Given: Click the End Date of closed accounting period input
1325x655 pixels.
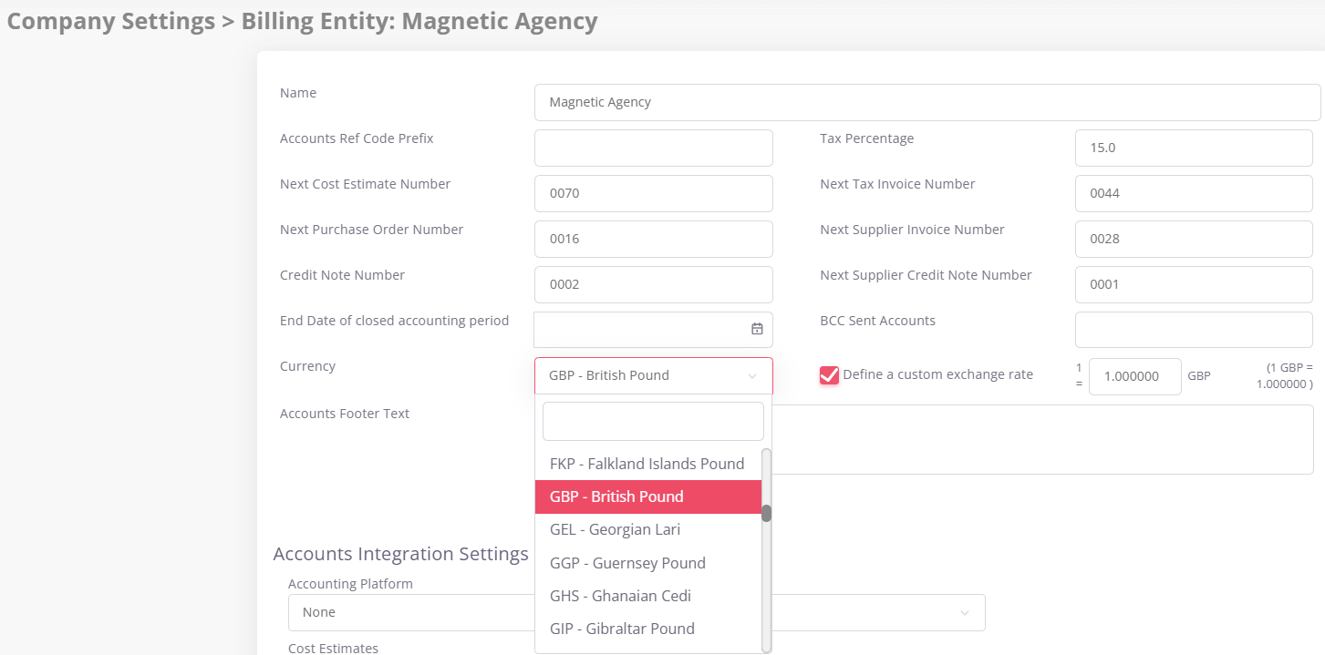Looking at the screenshot, I should click(x=653, y=330).
